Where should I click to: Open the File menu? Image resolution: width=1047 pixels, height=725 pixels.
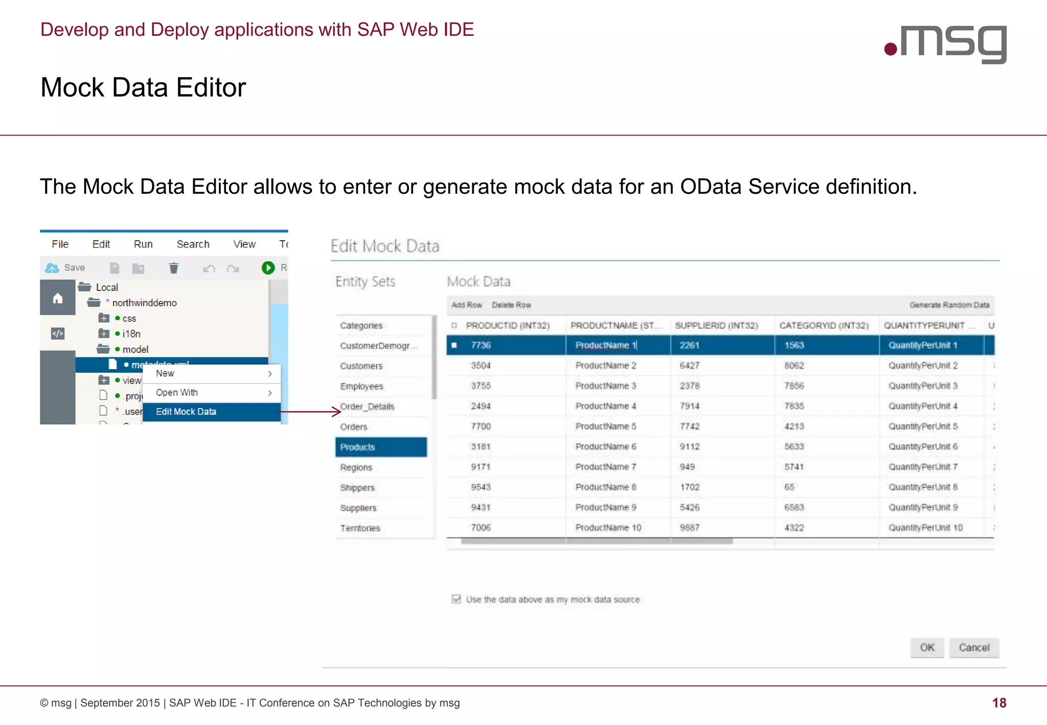click(x=60, y=244)
